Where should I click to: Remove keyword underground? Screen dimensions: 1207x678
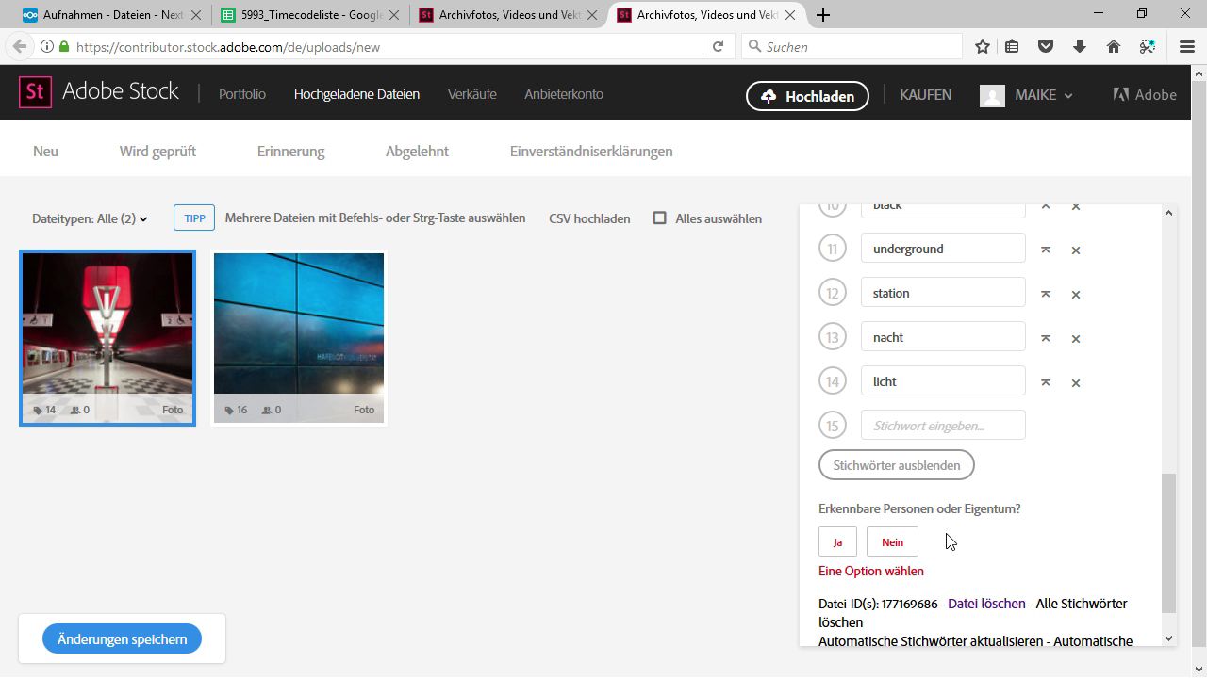point(1076,250)
